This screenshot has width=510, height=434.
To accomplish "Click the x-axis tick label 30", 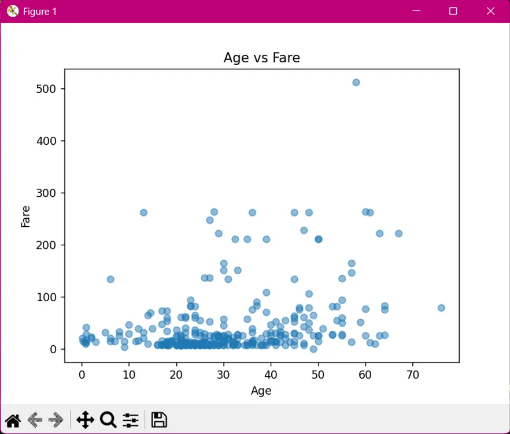I will tap(223, 375).
